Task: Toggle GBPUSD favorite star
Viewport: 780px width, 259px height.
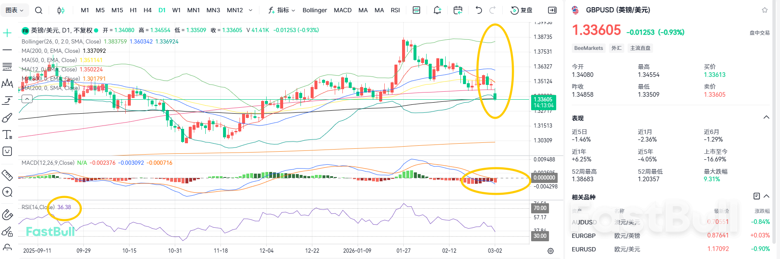Action: [x=765, y=10]
